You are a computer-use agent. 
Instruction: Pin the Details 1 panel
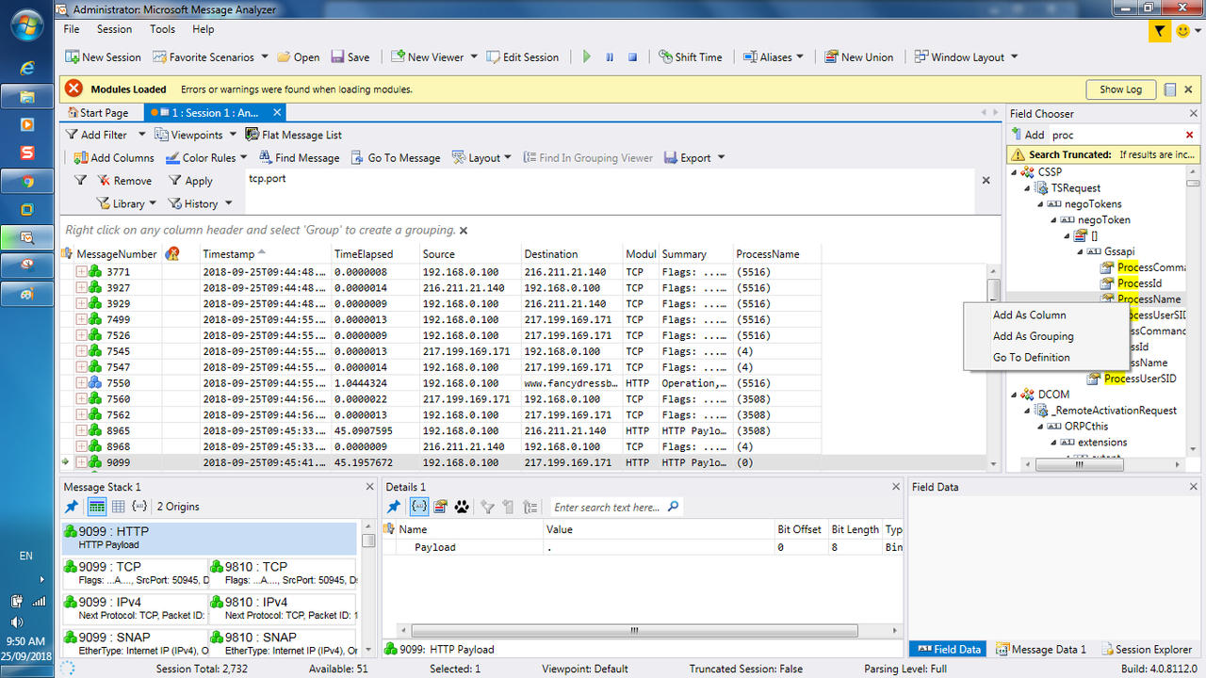[x=395, y=507]
